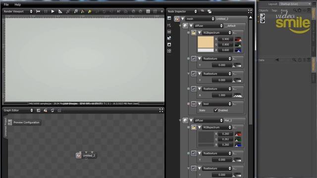Click the third icon in Graph Editor toolbar

pyautogui.click(x=53, y=110)
